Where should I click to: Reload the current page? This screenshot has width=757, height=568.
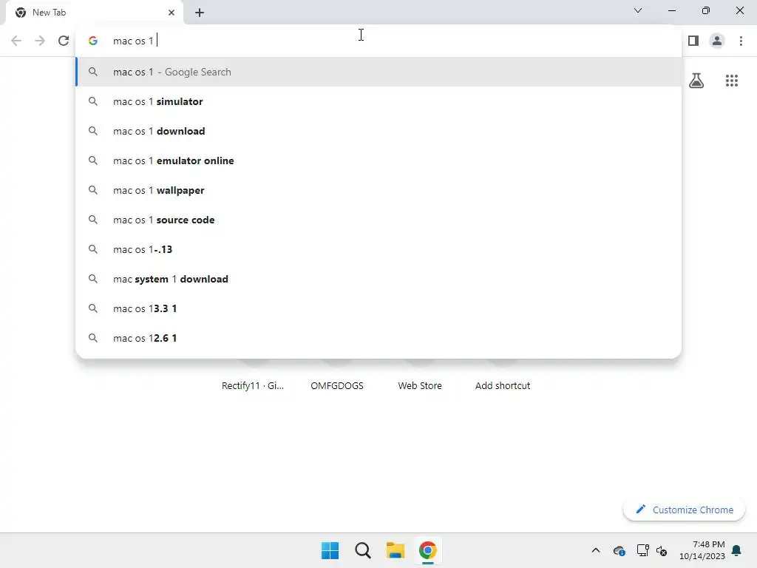[x=64, y=41]
